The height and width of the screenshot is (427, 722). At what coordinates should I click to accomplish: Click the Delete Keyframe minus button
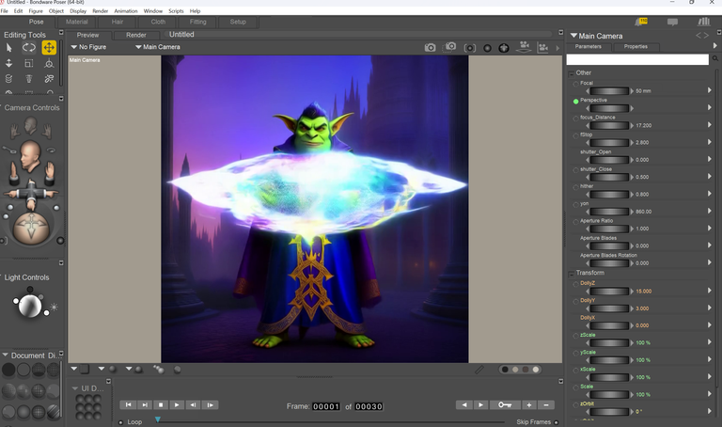pyautogui.click(x=546, y=404)
